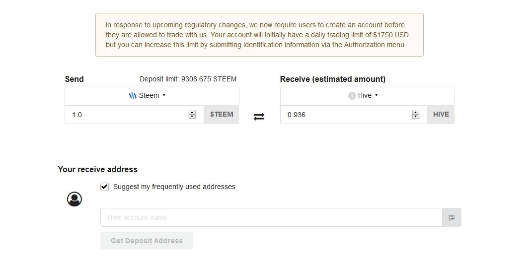Image resolution: width=531 pixels, height=261 pixels.
Task: Decrease the receive amount with down arrow
Action: pos(416,117)
